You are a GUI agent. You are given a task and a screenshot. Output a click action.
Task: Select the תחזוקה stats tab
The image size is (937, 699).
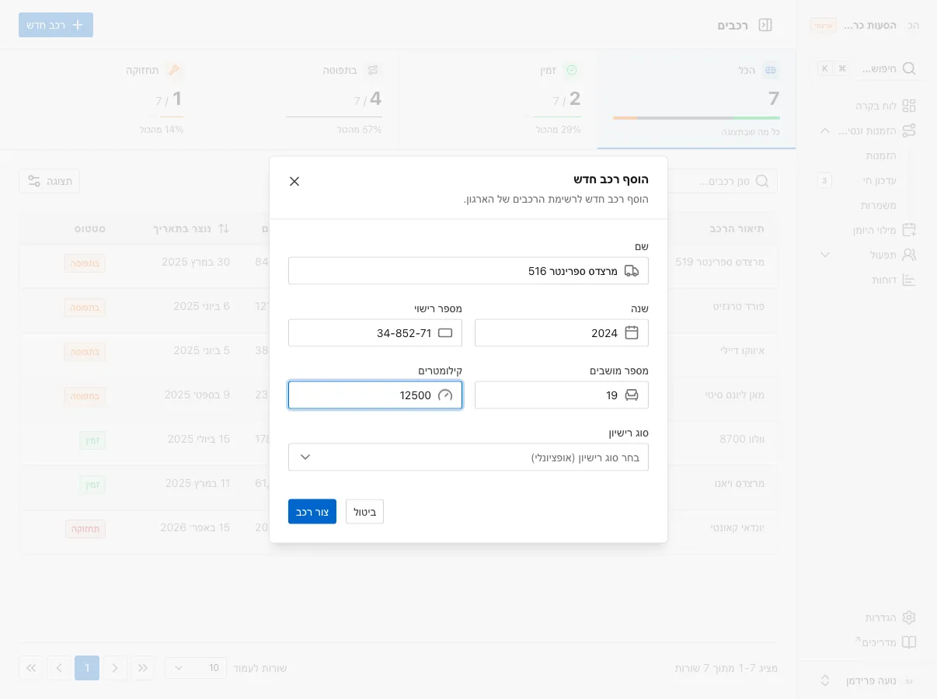coord(100,99)
